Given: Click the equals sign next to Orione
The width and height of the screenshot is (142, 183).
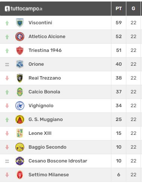Looking at the screenshot, I should tap(7, 65).
